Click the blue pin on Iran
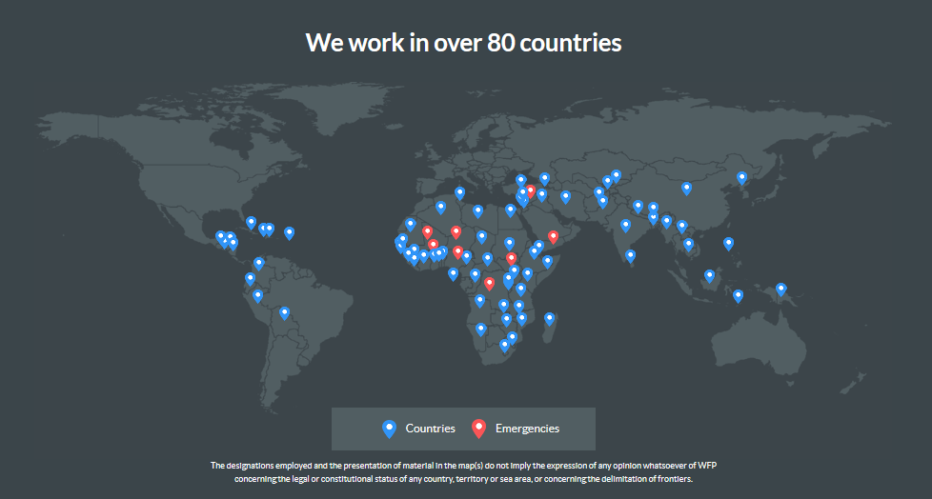The image size is (932, 499). 566,196
